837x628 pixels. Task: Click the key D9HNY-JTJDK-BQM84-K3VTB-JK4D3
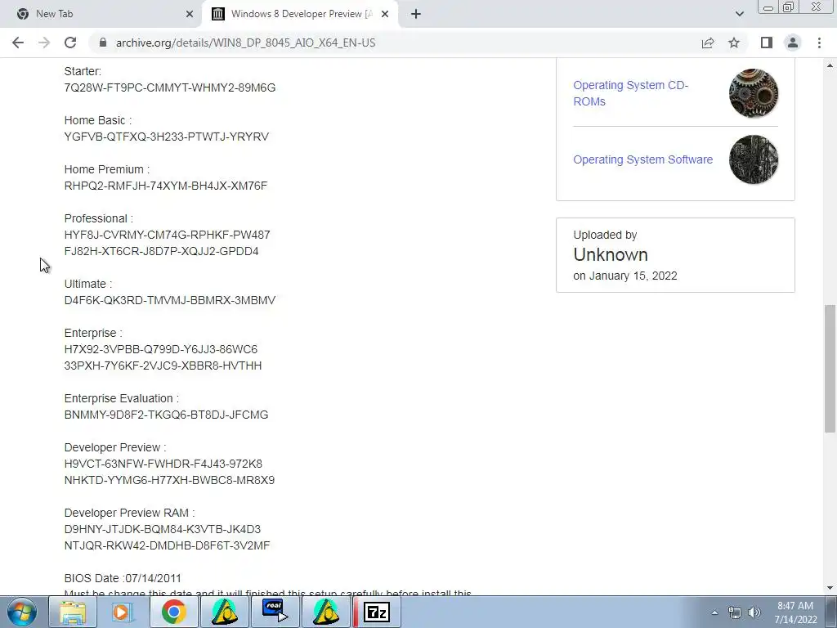pos(163,529)
